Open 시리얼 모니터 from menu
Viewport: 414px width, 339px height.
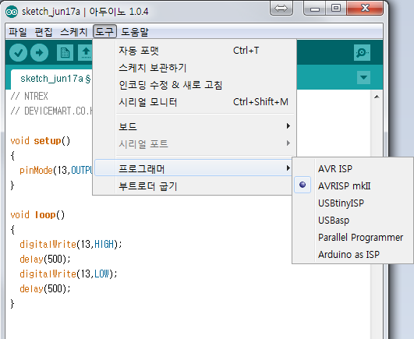[x=195, y=102]
